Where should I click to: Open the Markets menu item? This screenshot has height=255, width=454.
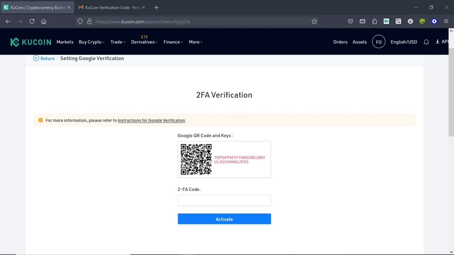[65, 42]
